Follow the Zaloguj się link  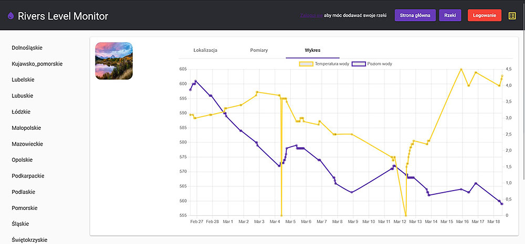[x=312, y=16]
